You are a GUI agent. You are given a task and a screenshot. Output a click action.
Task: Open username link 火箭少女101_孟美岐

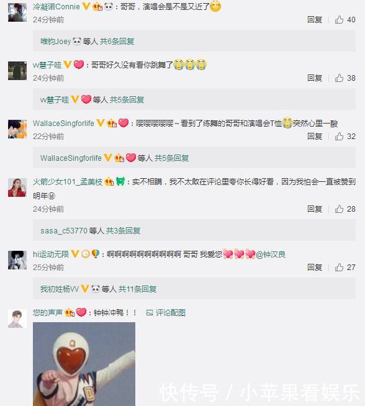click(68, 182)
